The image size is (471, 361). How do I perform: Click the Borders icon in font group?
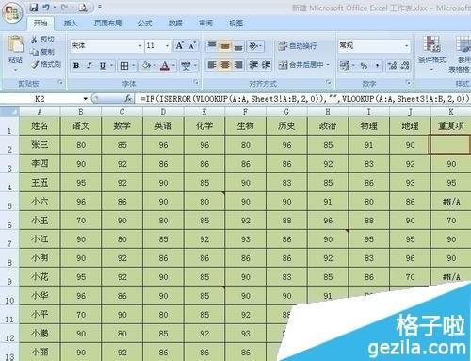(x=124, y=66)
